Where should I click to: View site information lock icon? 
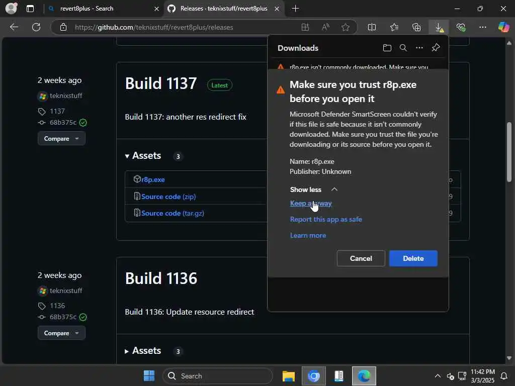tap(63, 27)
